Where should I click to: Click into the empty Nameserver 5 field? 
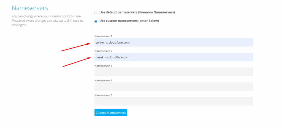pyautogui.click(x=174, y=101)
